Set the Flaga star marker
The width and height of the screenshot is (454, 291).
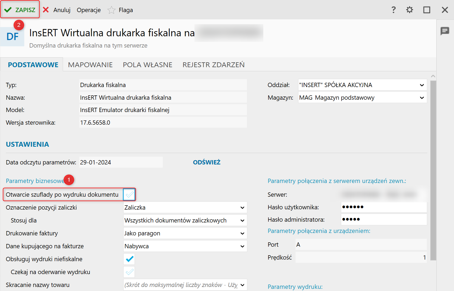tap(120, 10)
